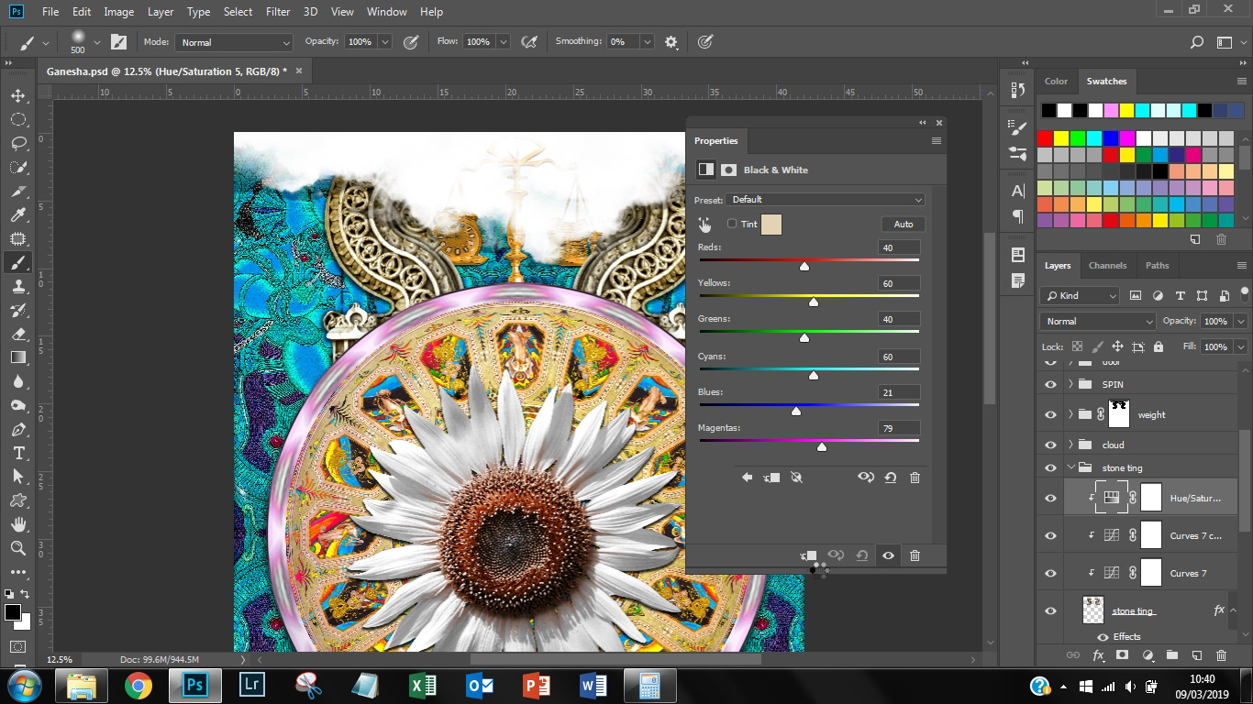
Task: Toggle visibility of Curves 7 layer
Action: [x=1051, y=573]
